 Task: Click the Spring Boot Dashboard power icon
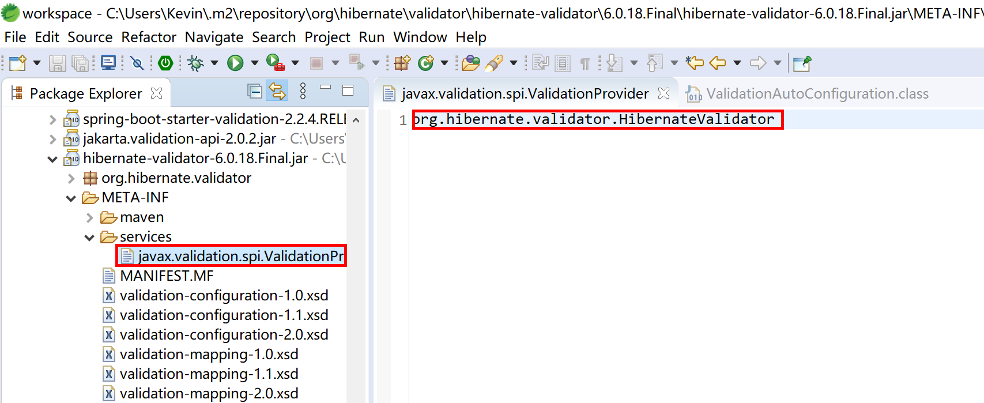165,63
